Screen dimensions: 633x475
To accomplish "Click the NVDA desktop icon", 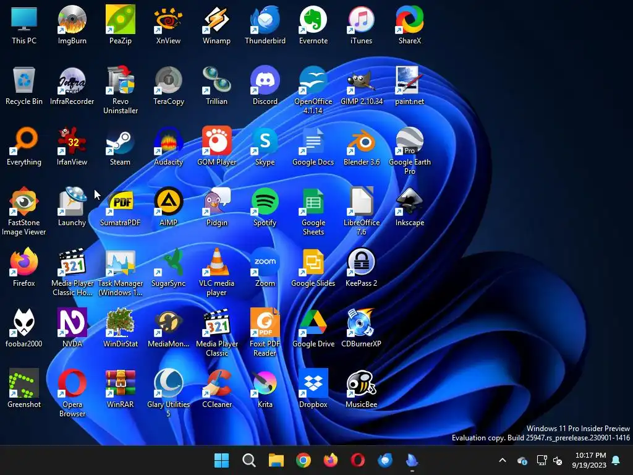I will 72,322.
